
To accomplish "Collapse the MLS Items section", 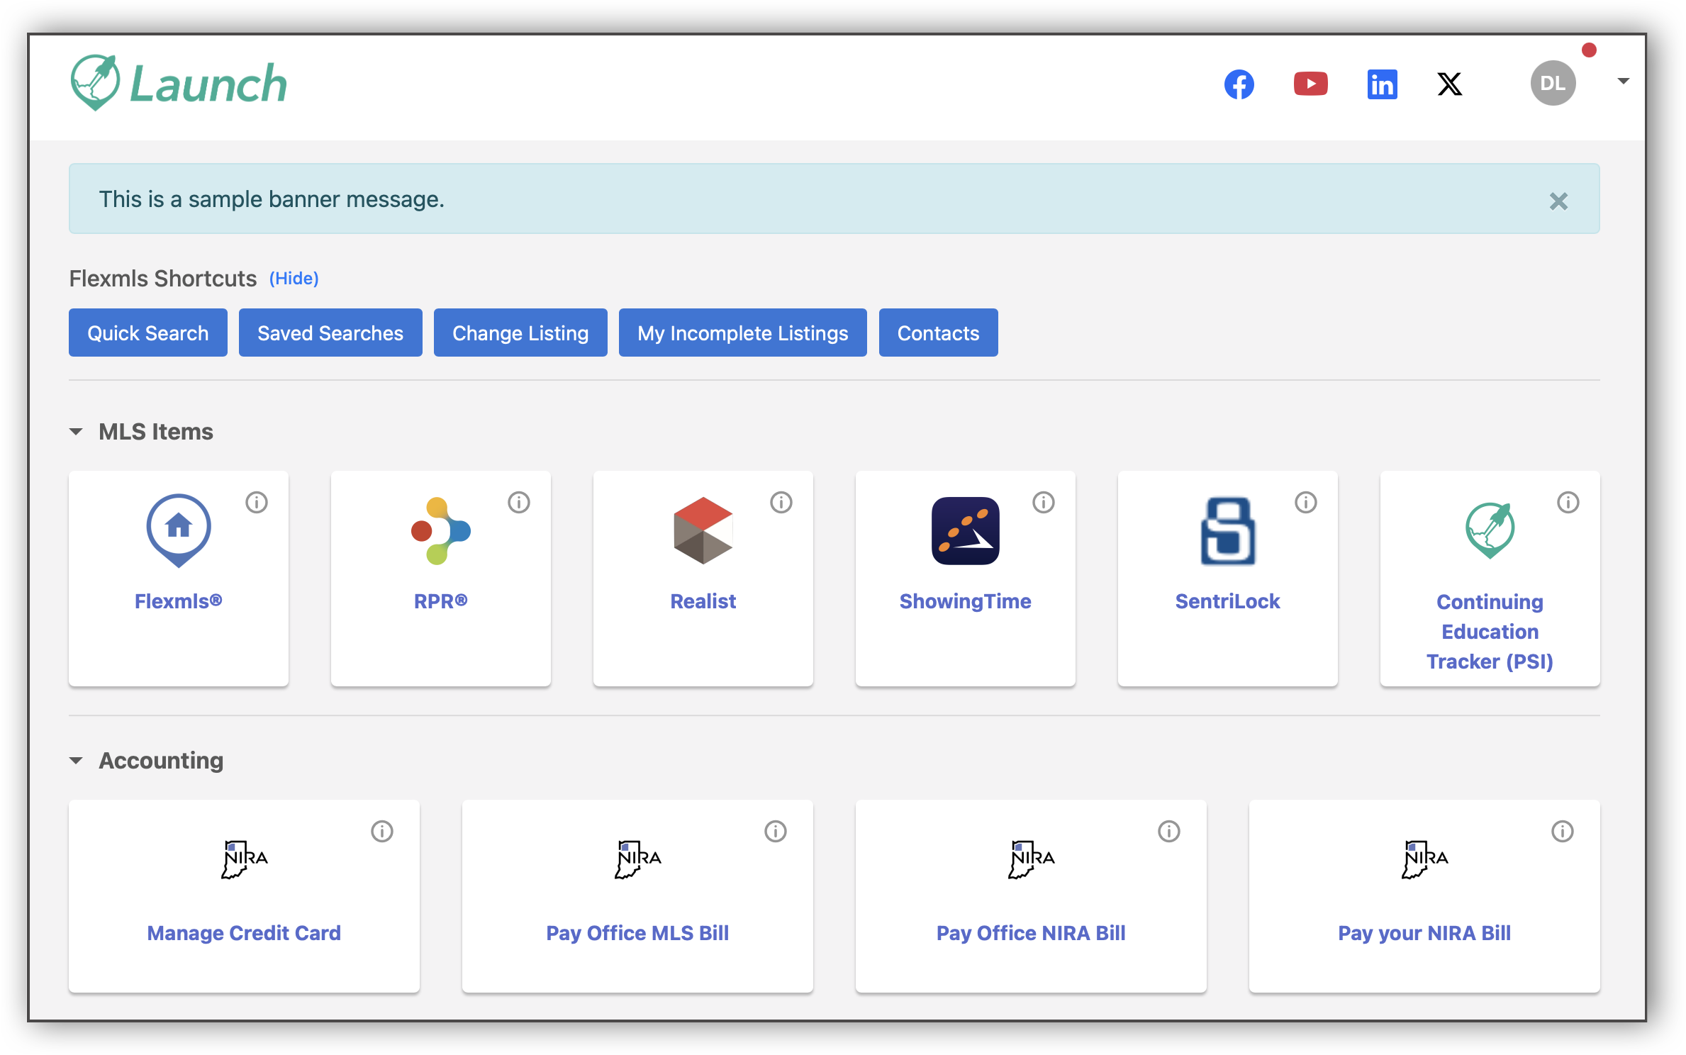I will 76,432.
